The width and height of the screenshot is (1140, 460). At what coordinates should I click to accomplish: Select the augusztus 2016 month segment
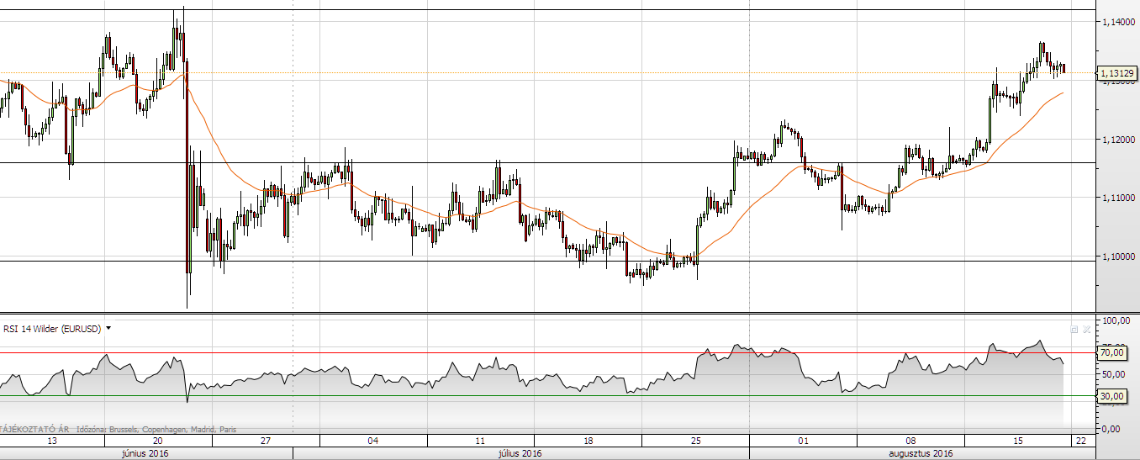(x=923, y=453)
